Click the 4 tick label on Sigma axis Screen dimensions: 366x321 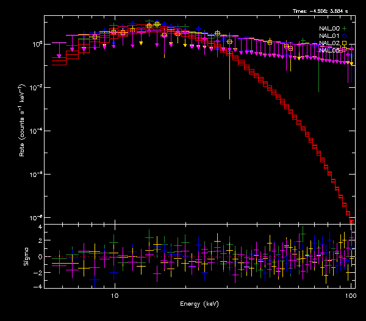click(39, 227)
